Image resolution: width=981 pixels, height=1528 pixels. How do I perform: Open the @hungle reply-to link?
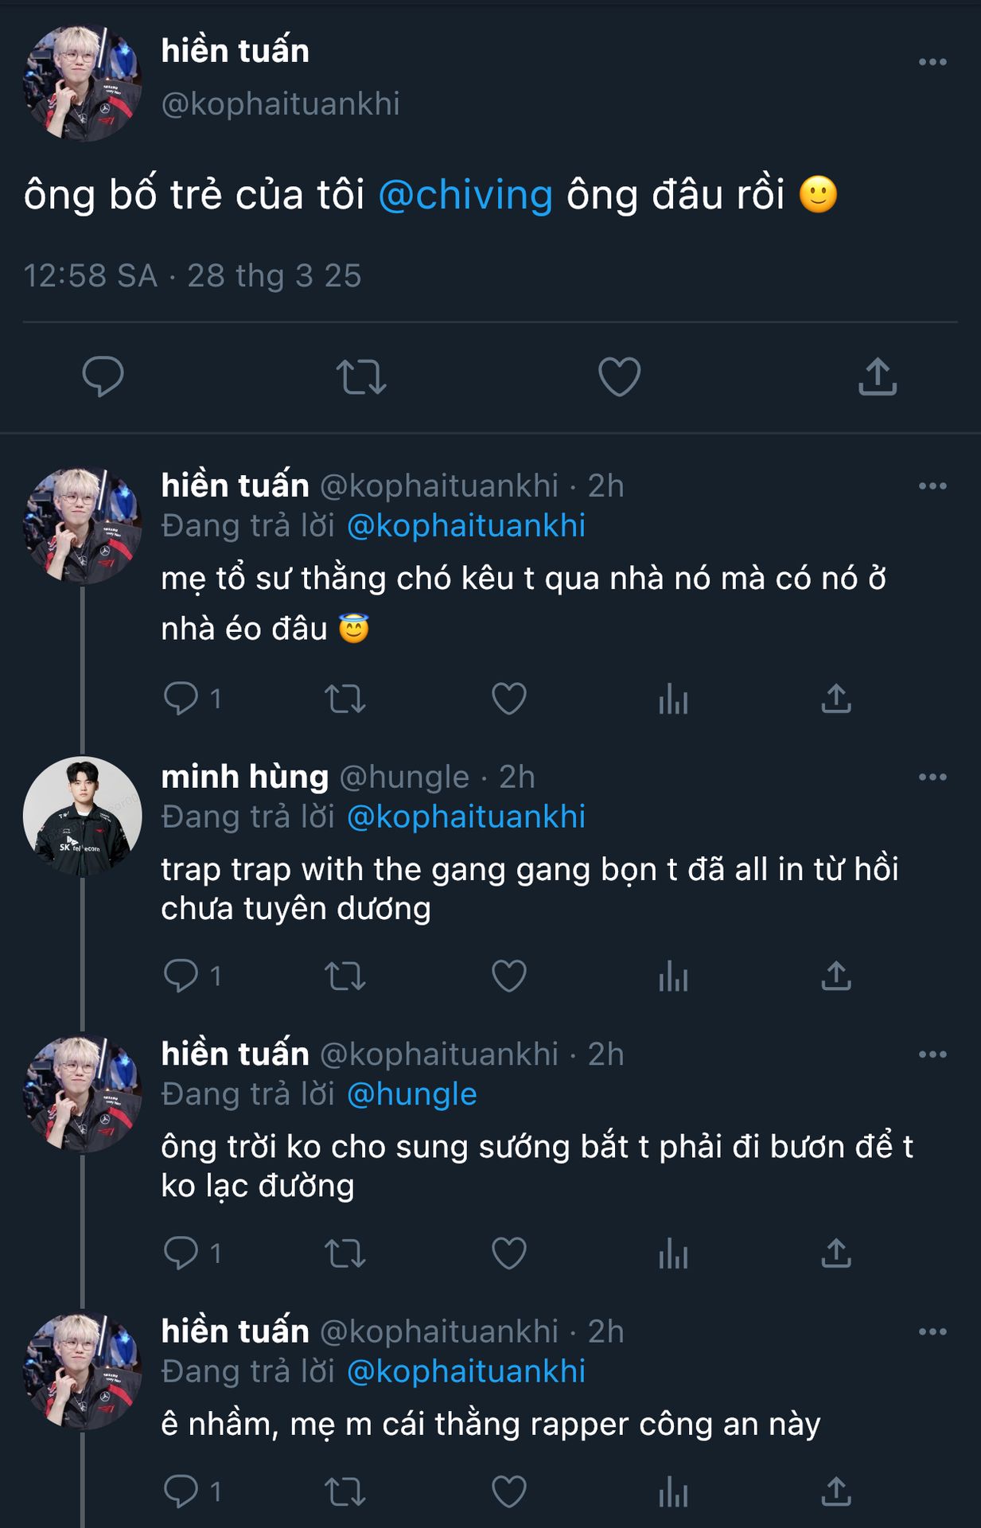click(412, 1094)
